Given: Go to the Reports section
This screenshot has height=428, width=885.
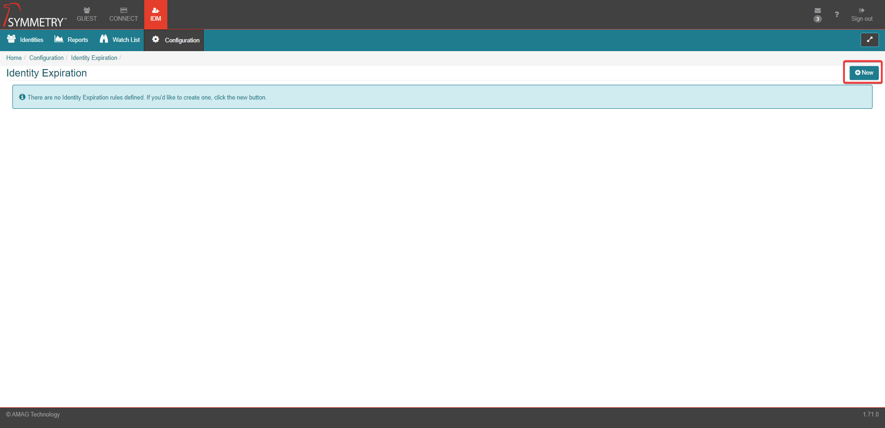Looking at the screenshot, I should 71,40.
